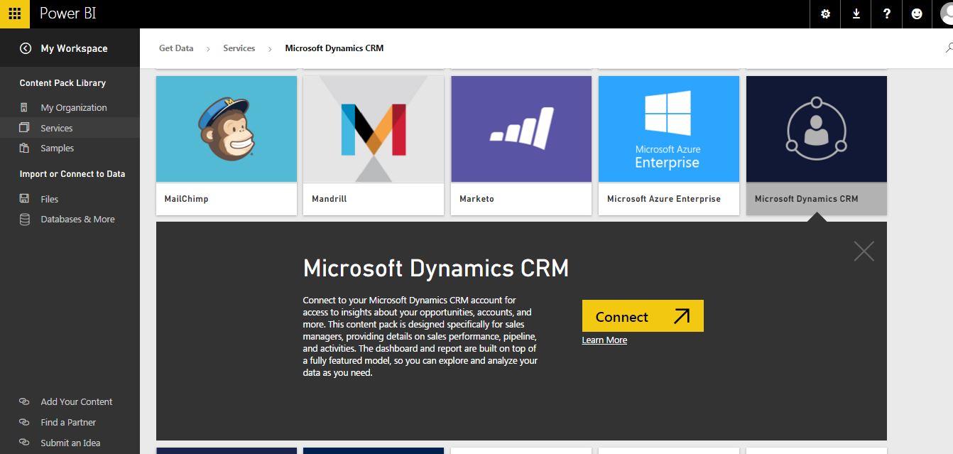This screenshot has height=454, width=953.
Task: Click the Find a Partner link icon
Action: pos(24,422)
